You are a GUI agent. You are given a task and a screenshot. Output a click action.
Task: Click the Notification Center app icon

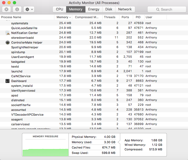7,33
